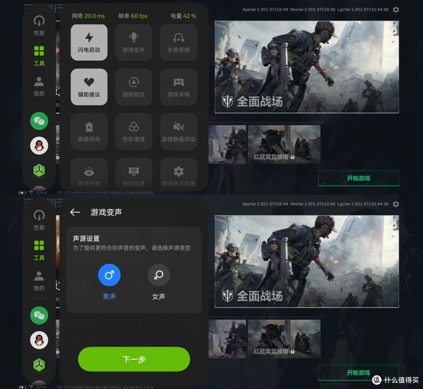This screenshot has width=423, height=389.
Task: Select 女声 voice source option
Action: coord(159,282)
